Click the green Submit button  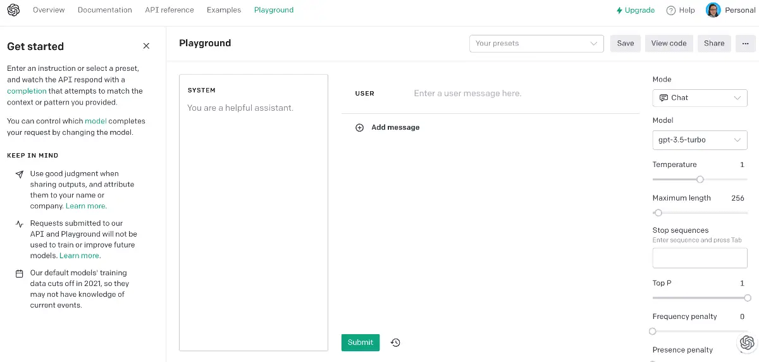[x=361, y=342]
